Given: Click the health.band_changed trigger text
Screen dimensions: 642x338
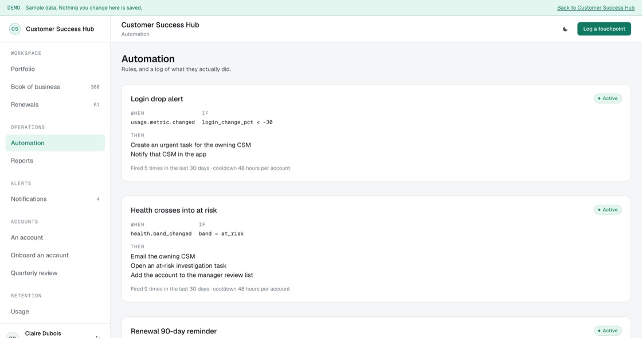Looking at the screenshot, I should coord(161,234).
